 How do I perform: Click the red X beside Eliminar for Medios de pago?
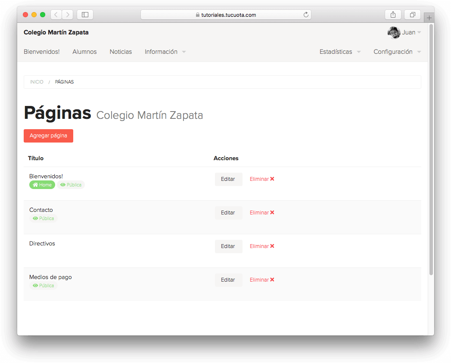(272, 279)
